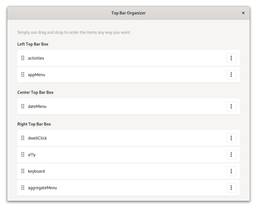The height and width of the screenshot is (209, 257).
Task: Open three-dot options menu for activities
Action: (x=231, y=58)
